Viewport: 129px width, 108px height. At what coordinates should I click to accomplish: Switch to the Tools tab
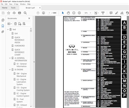13,8
